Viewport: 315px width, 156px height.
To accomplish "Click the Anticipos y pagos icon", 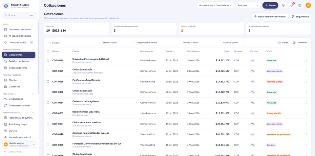I will tap(6, 124).
